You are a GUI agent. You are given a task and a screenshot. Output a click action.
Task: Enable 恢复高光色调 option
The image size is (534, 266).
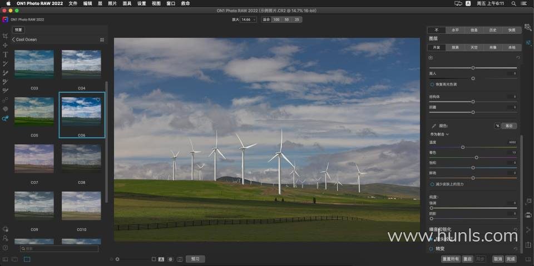coord(432,84)
